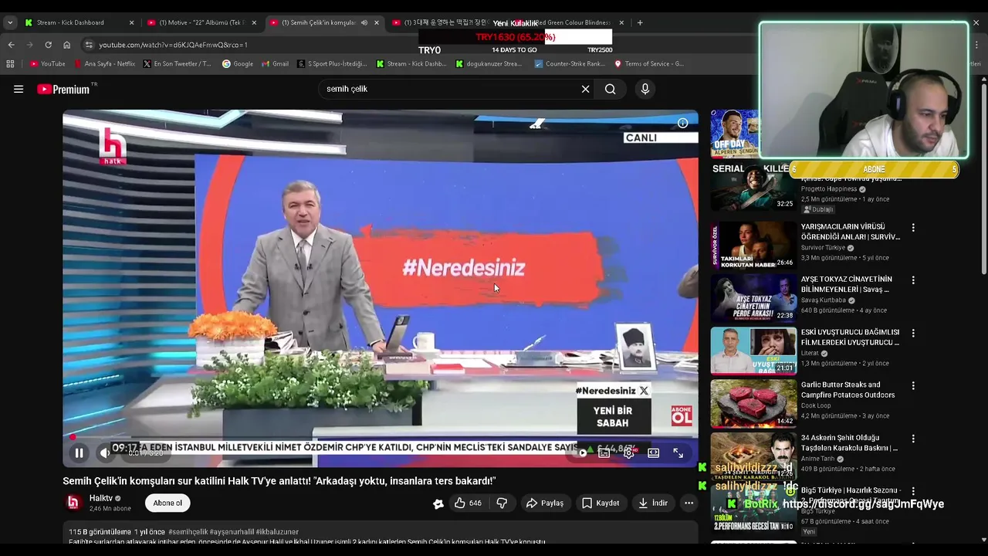The width and height of the screenshot is (988, 556).
Task: Open the Gmail bookmark
Action: click(x=276, y=64)
